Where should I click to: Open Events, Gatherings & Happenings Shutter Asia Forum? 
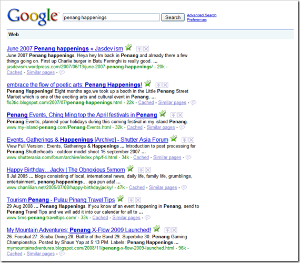[x=87, y=140]
